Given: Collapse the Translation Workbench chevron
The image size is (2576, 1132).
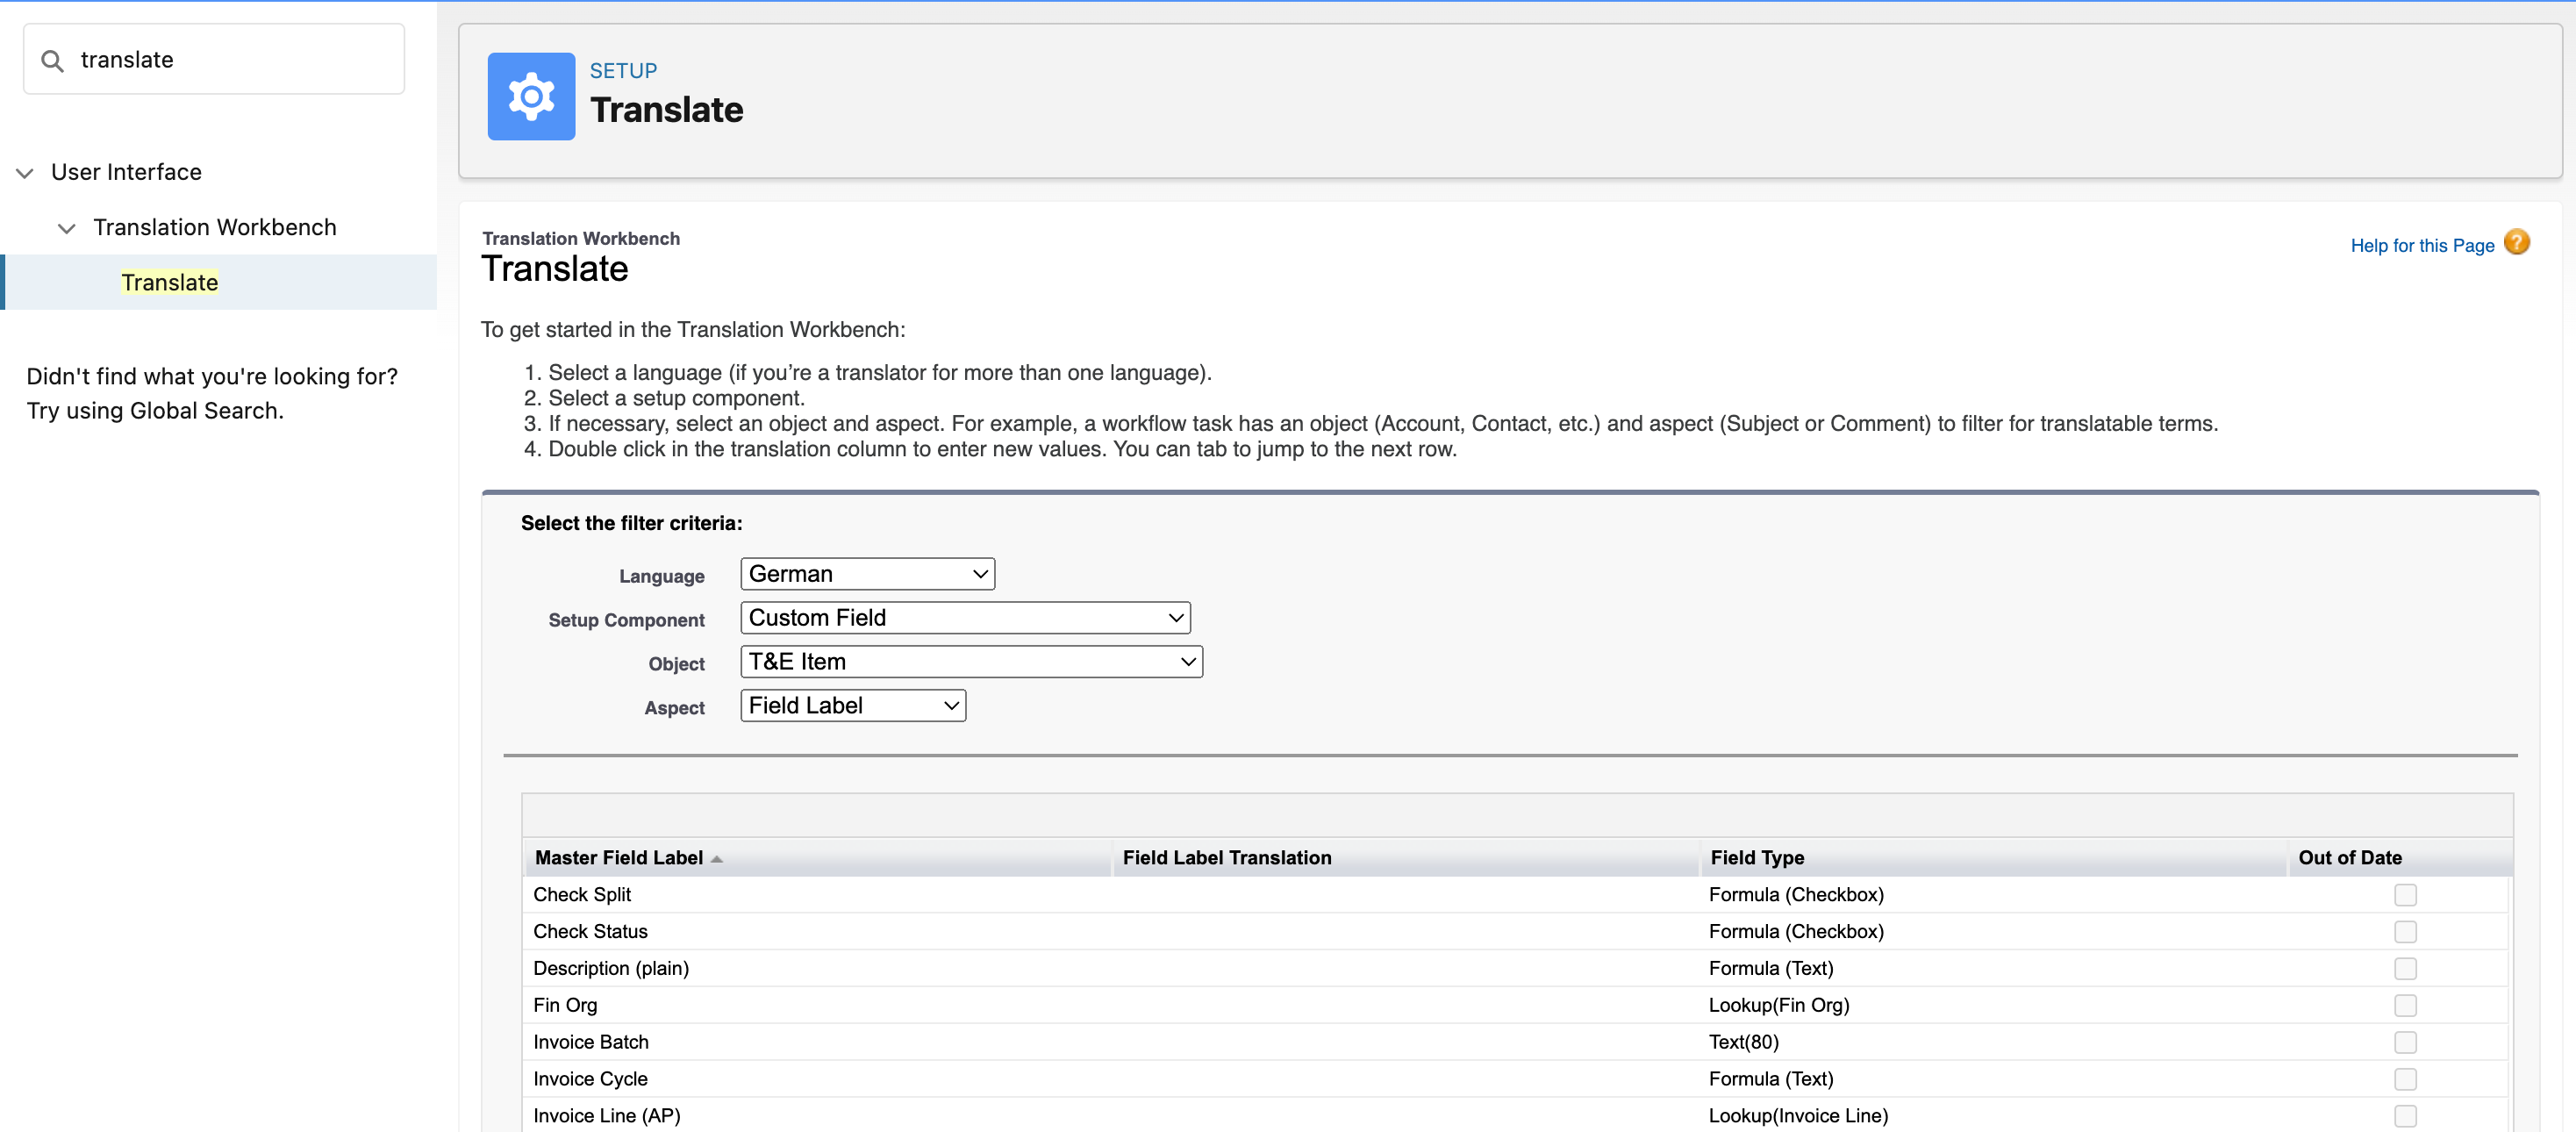Looking at the screenshot, I should (67, 228).
